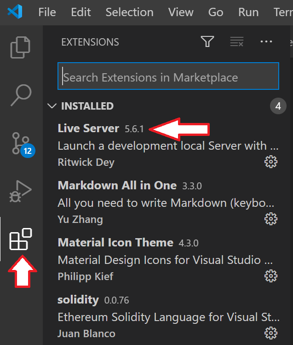Click 'Ethereum Solidity Language' description
The width and height of the screenshot is (293, 345).
click(x=168, y=317)
